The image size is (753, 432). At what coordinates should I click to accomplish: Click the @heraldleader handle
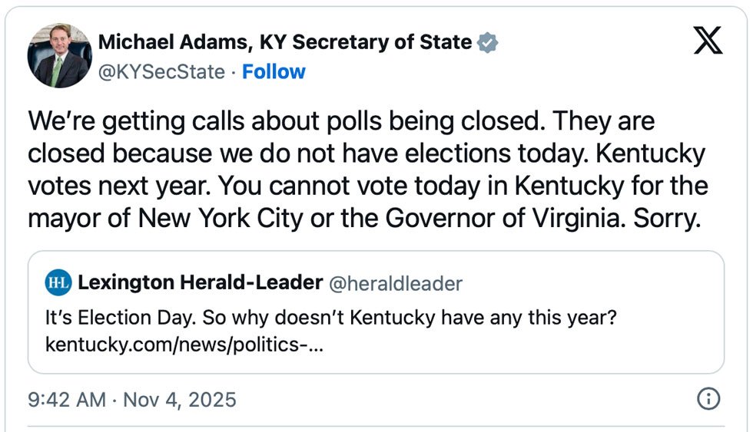pyautogui.click(x=396, y=284)
